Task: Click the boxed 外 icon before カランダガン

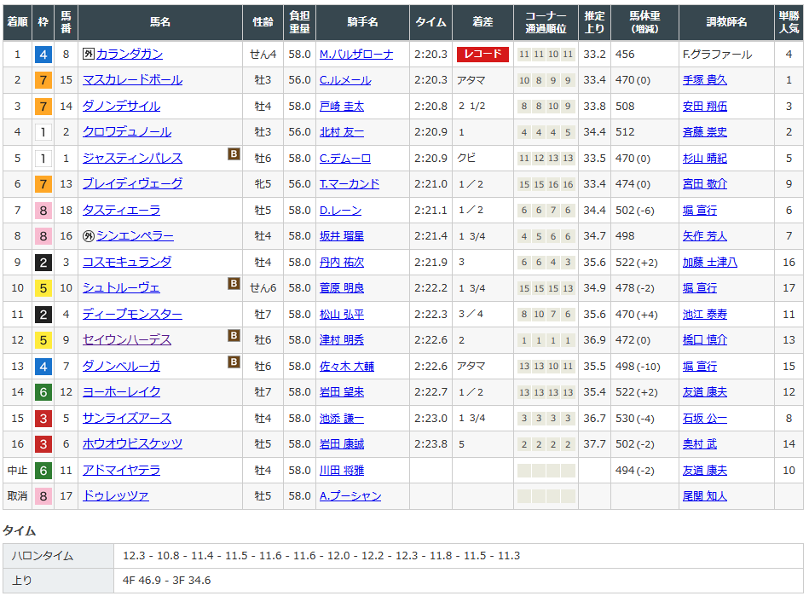Action: (x=88, y=55)
